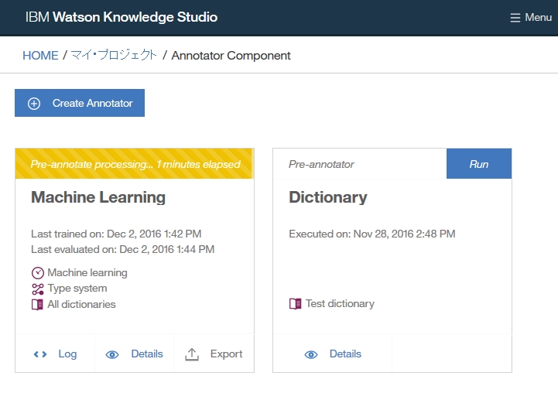Click the plus icon on Create Annotator
Screen dimensions: 558x410
34,104
